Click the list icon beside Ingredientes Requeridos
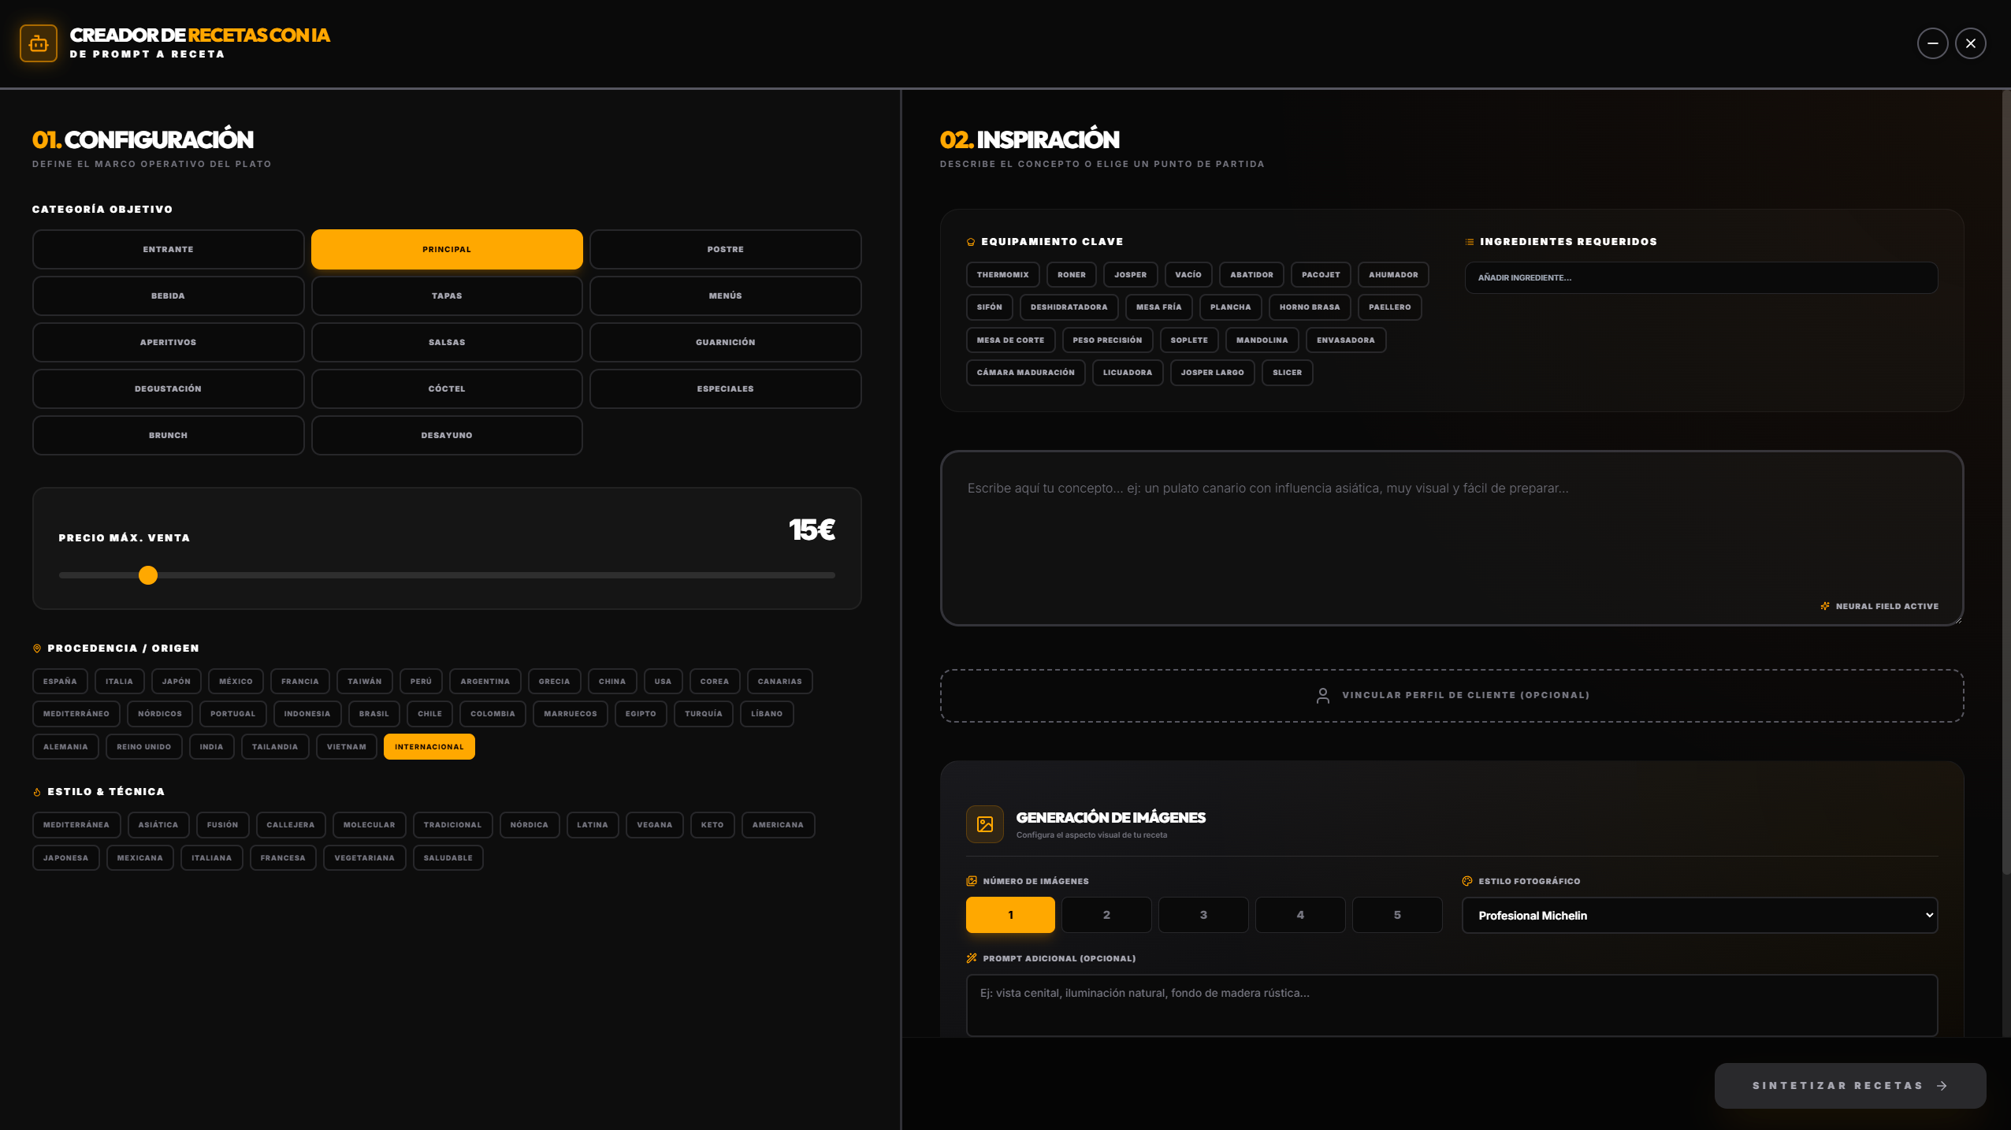 coord(1469,242)
